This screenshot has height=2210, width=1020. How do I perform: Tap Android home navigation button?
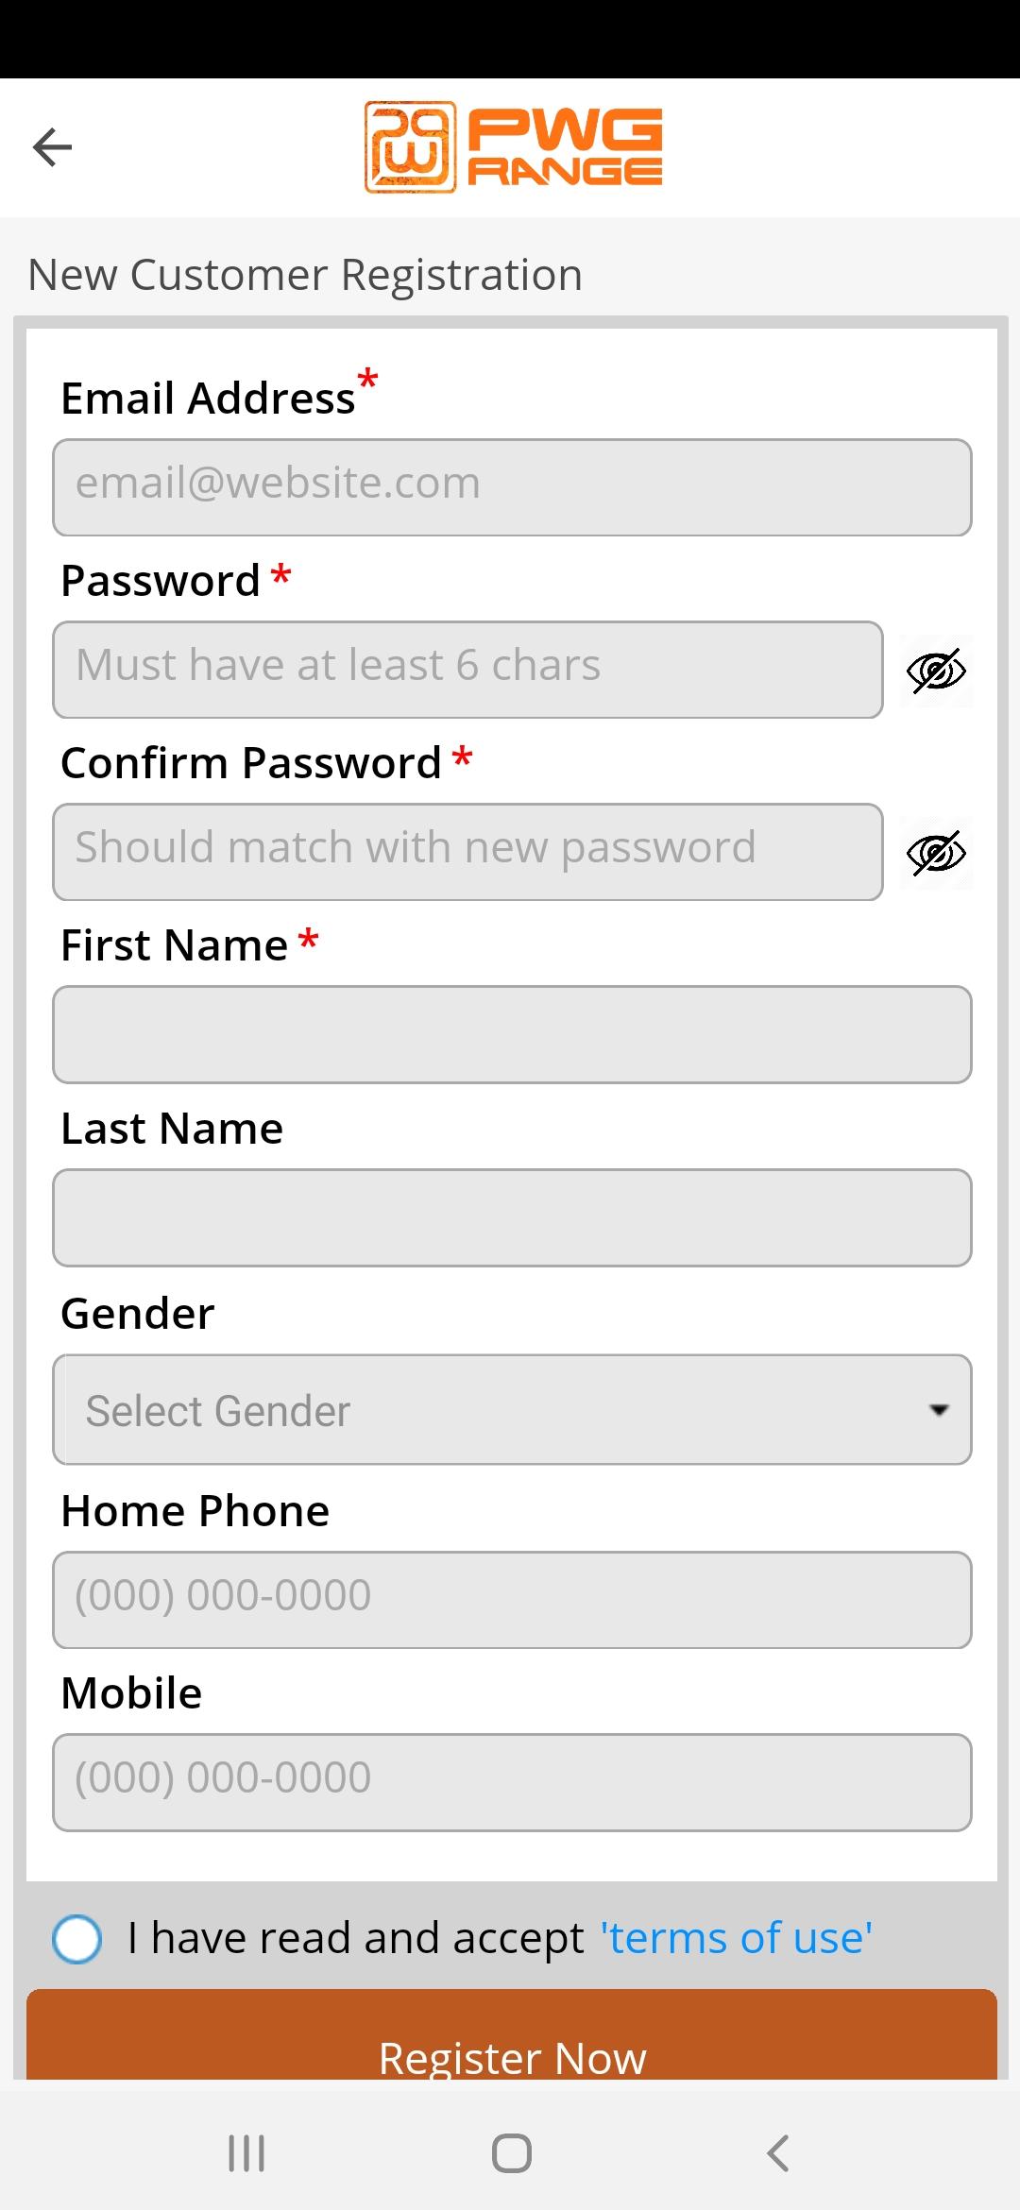point(512,2153)
